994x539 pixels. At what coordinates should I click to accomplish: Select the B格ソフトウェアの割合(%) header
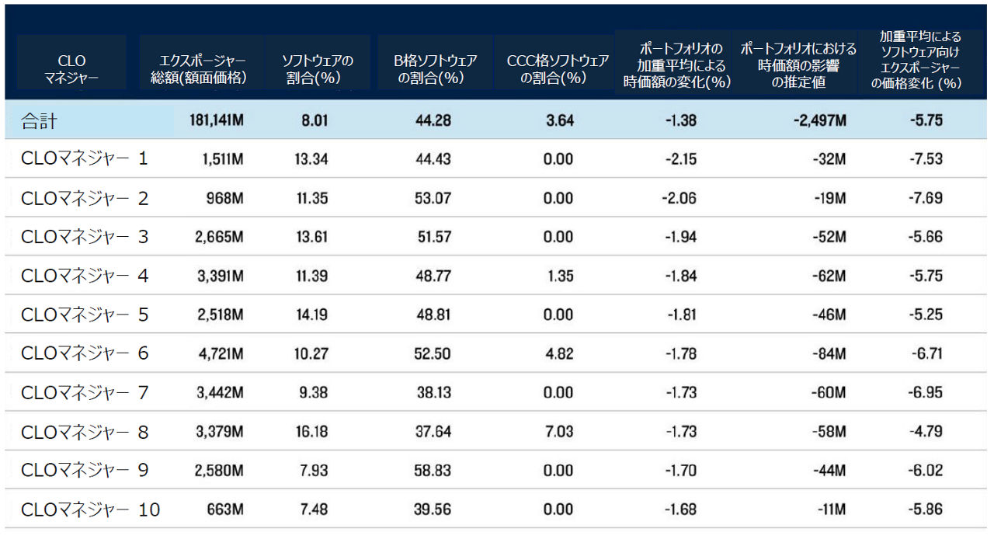click(x=435, y=68)
